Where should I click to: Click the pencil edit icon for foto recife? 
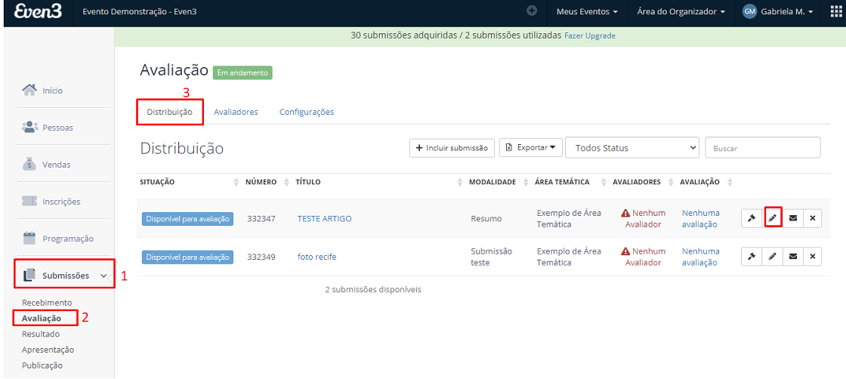772,257
